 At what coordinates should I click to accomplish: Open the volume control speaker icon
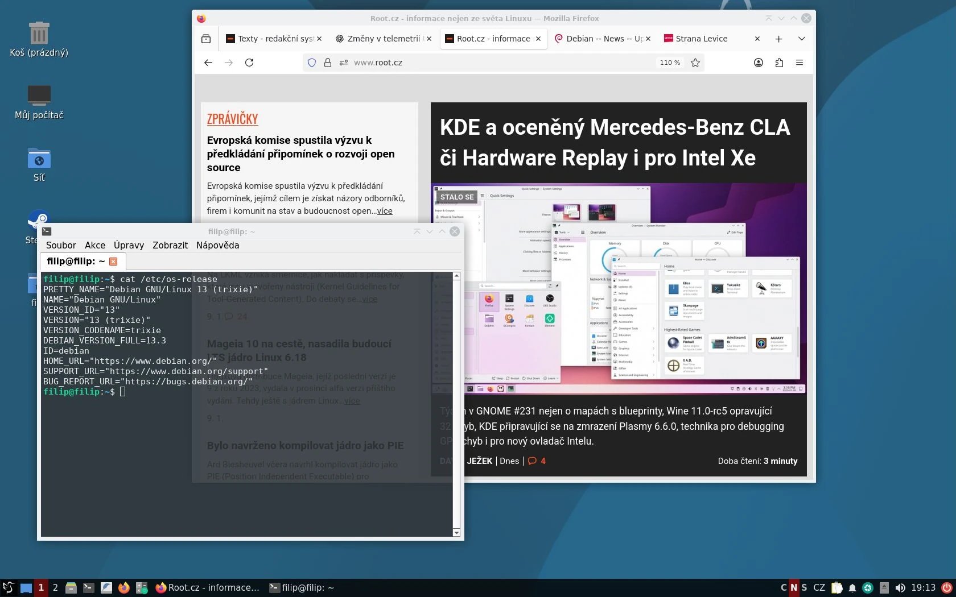pos(901,587)
